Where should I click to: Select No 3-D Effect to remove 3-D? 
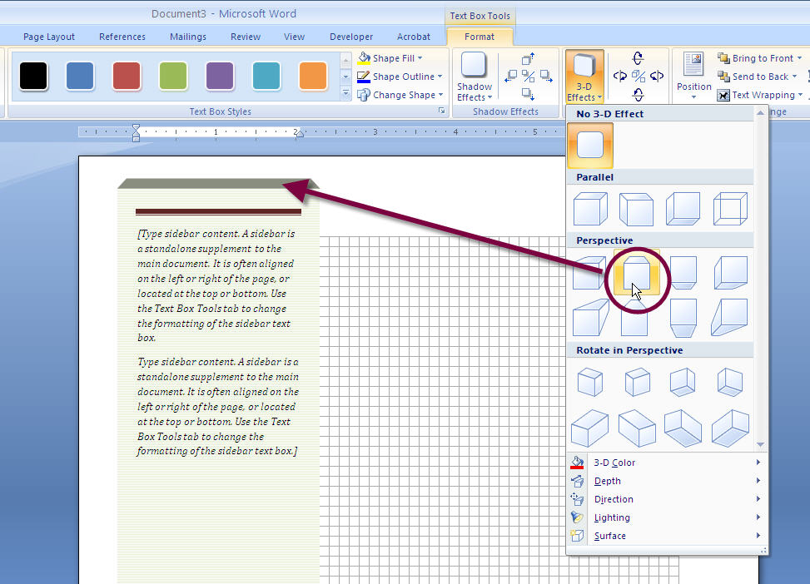click(x=590, y=146)
